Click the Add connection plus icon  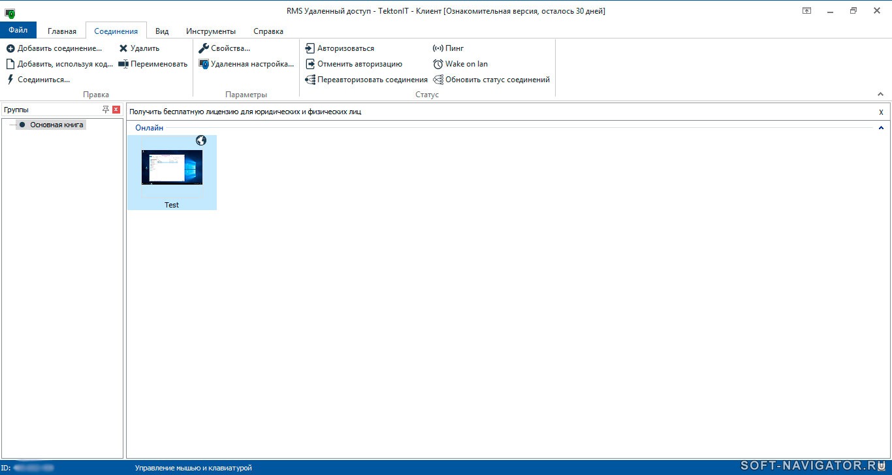pos(10,48)
